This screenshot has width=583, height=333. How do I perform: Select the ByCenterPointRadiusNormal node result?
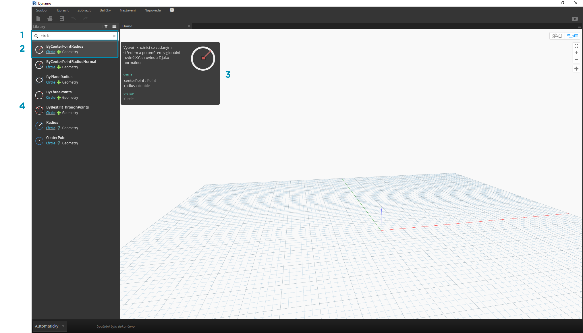pos(75,64)
